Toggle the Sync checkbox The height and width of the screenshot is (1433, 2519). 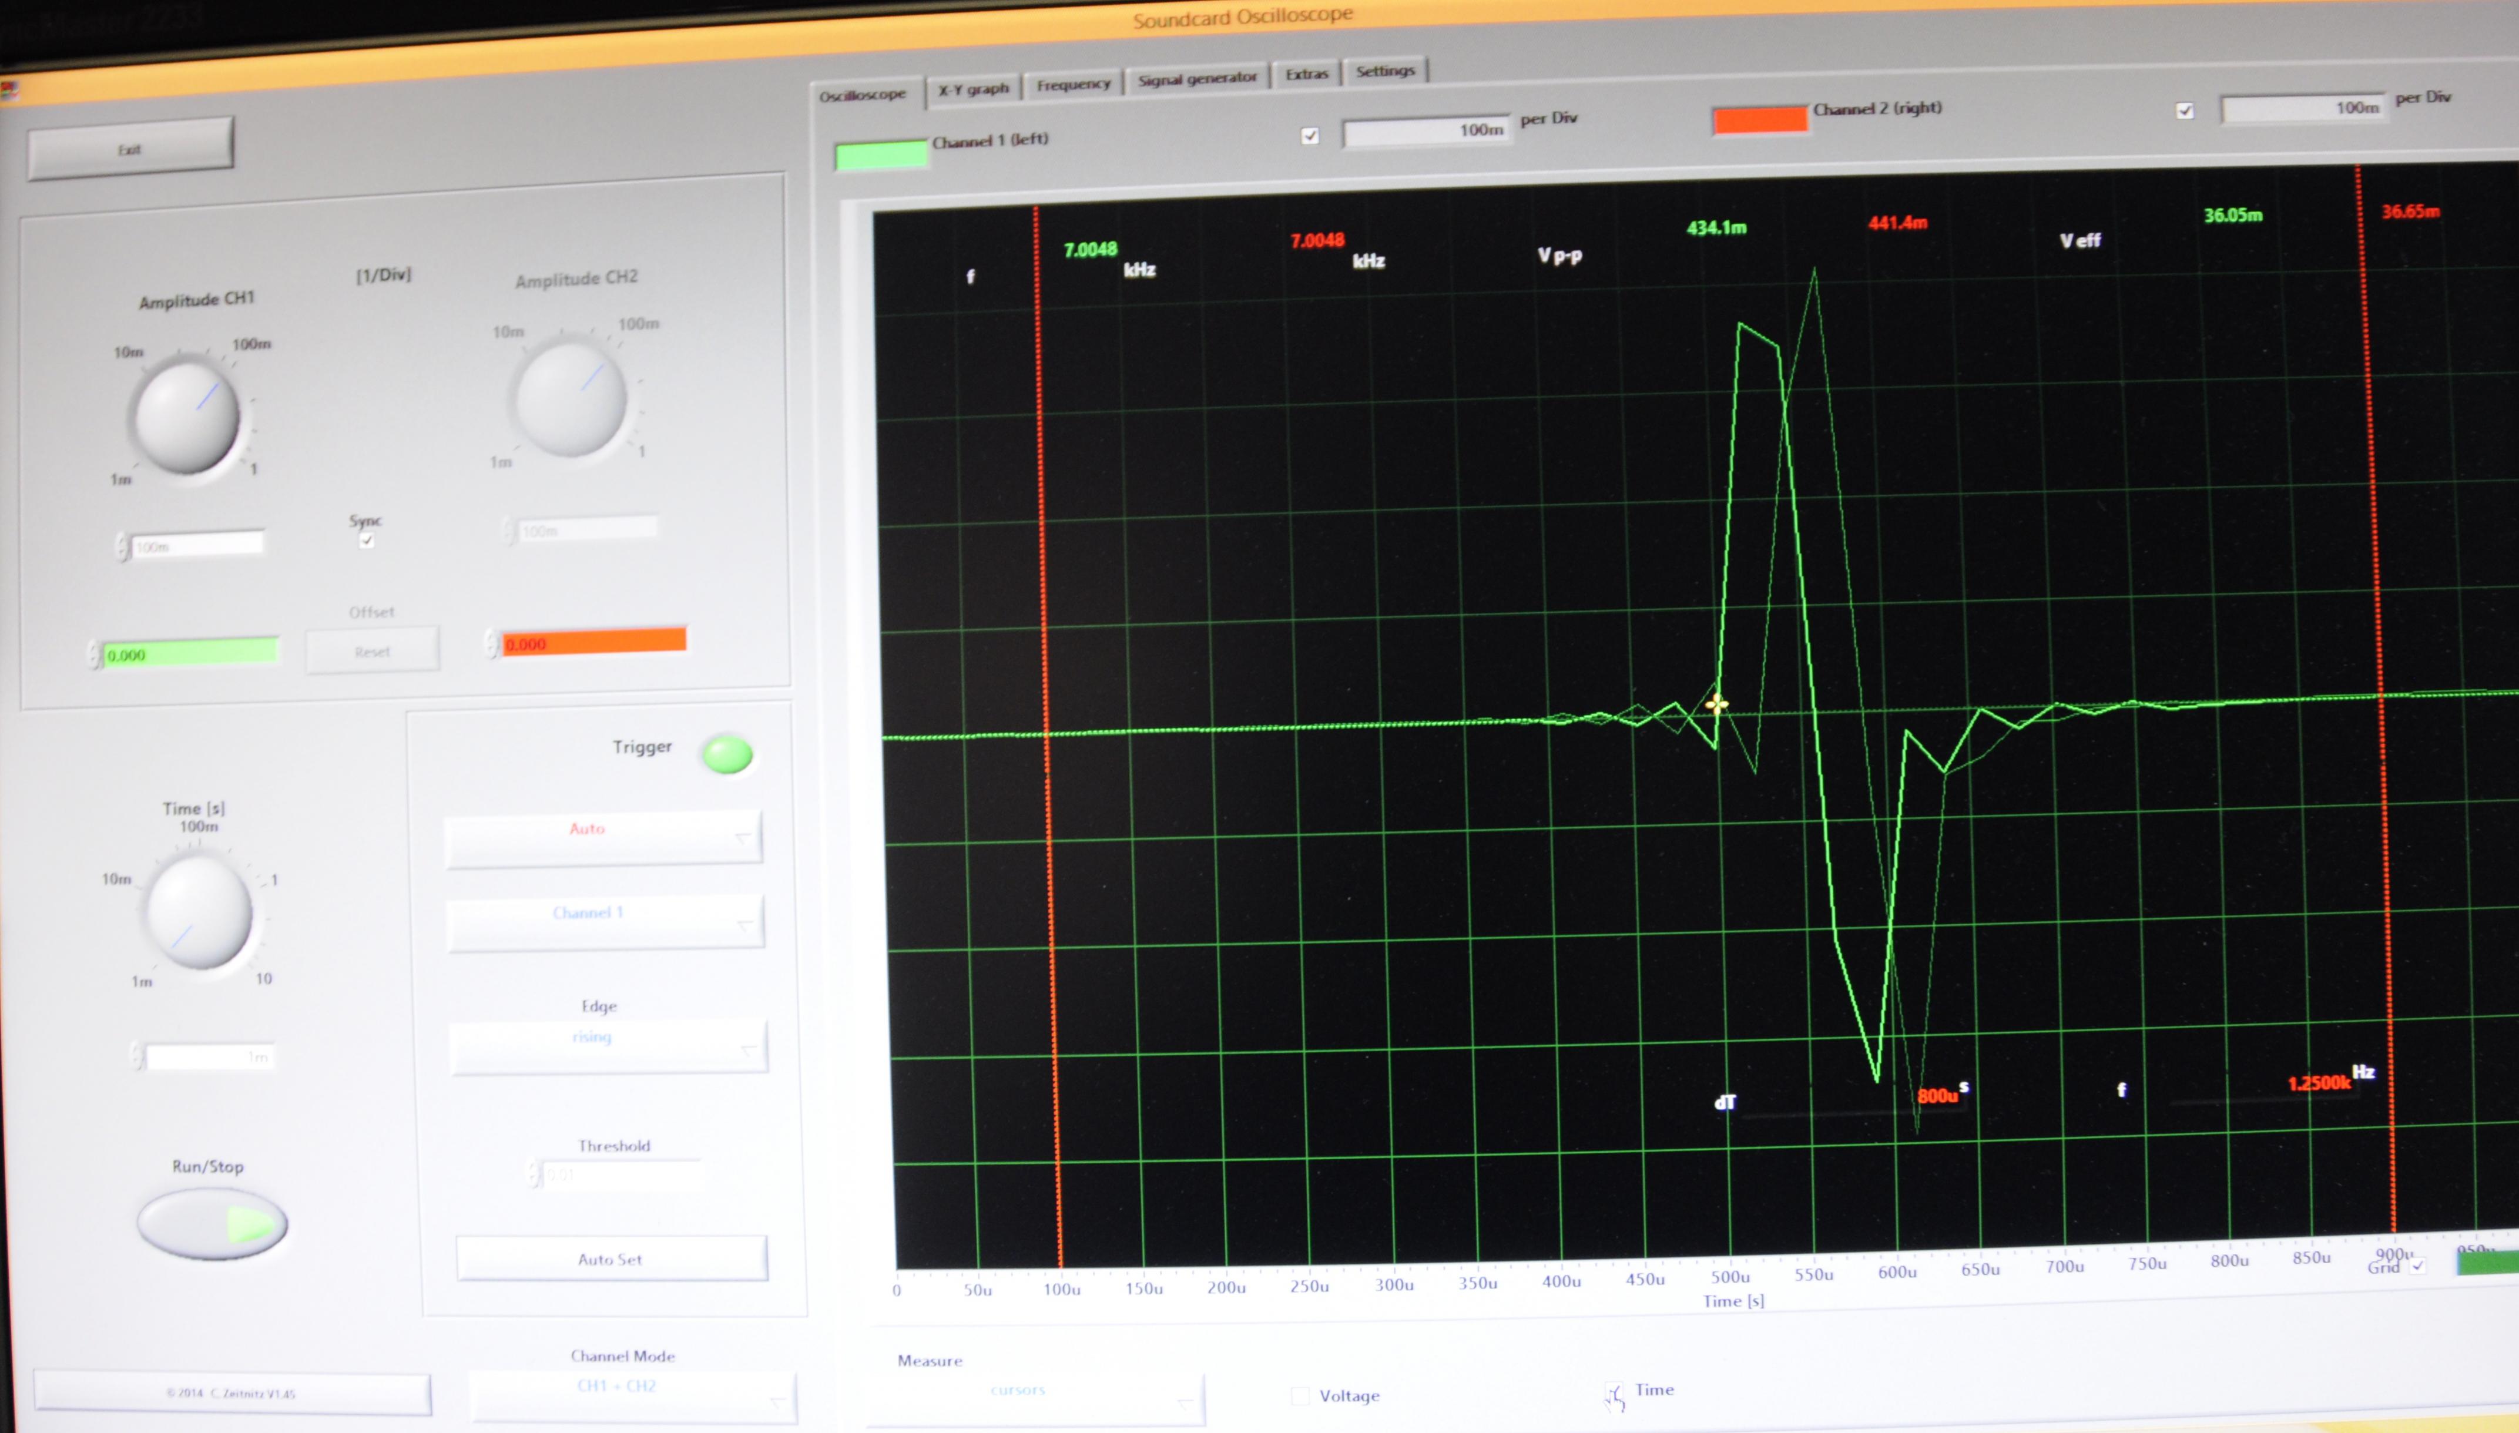click(367, 541)
